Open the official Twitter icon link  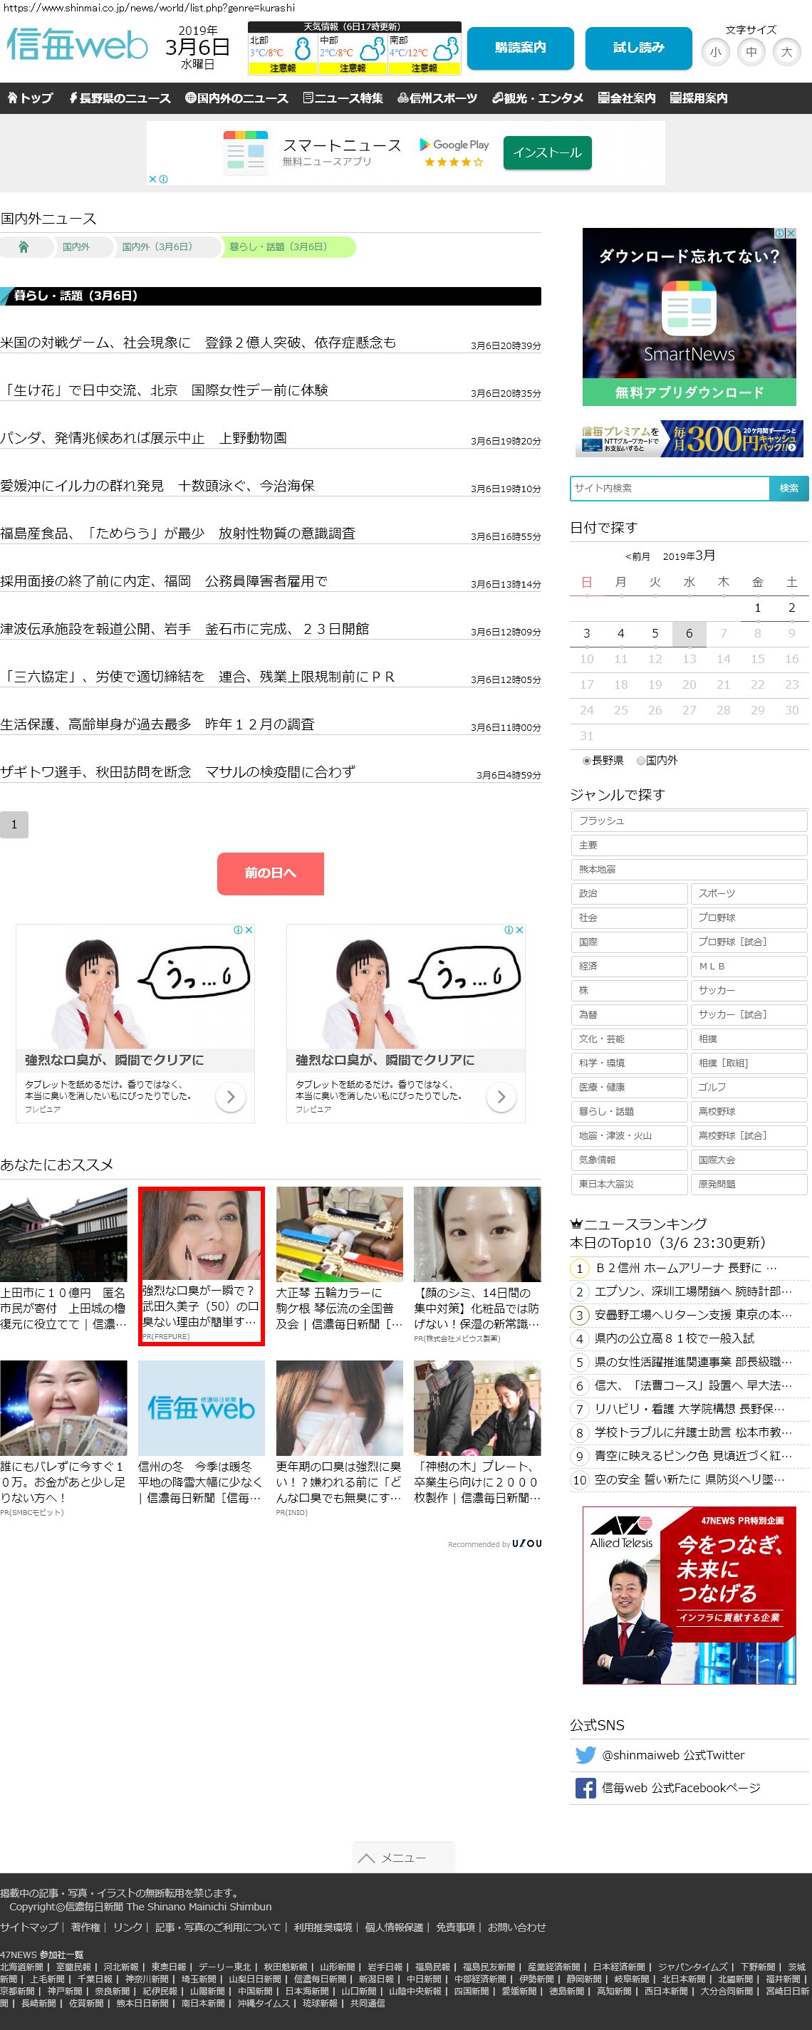[x=585, y=1755]
